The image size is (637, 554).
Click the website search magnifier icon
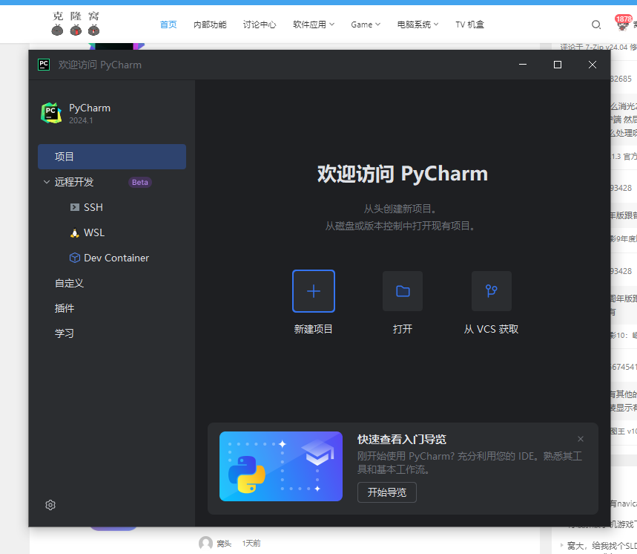(596, 25)
